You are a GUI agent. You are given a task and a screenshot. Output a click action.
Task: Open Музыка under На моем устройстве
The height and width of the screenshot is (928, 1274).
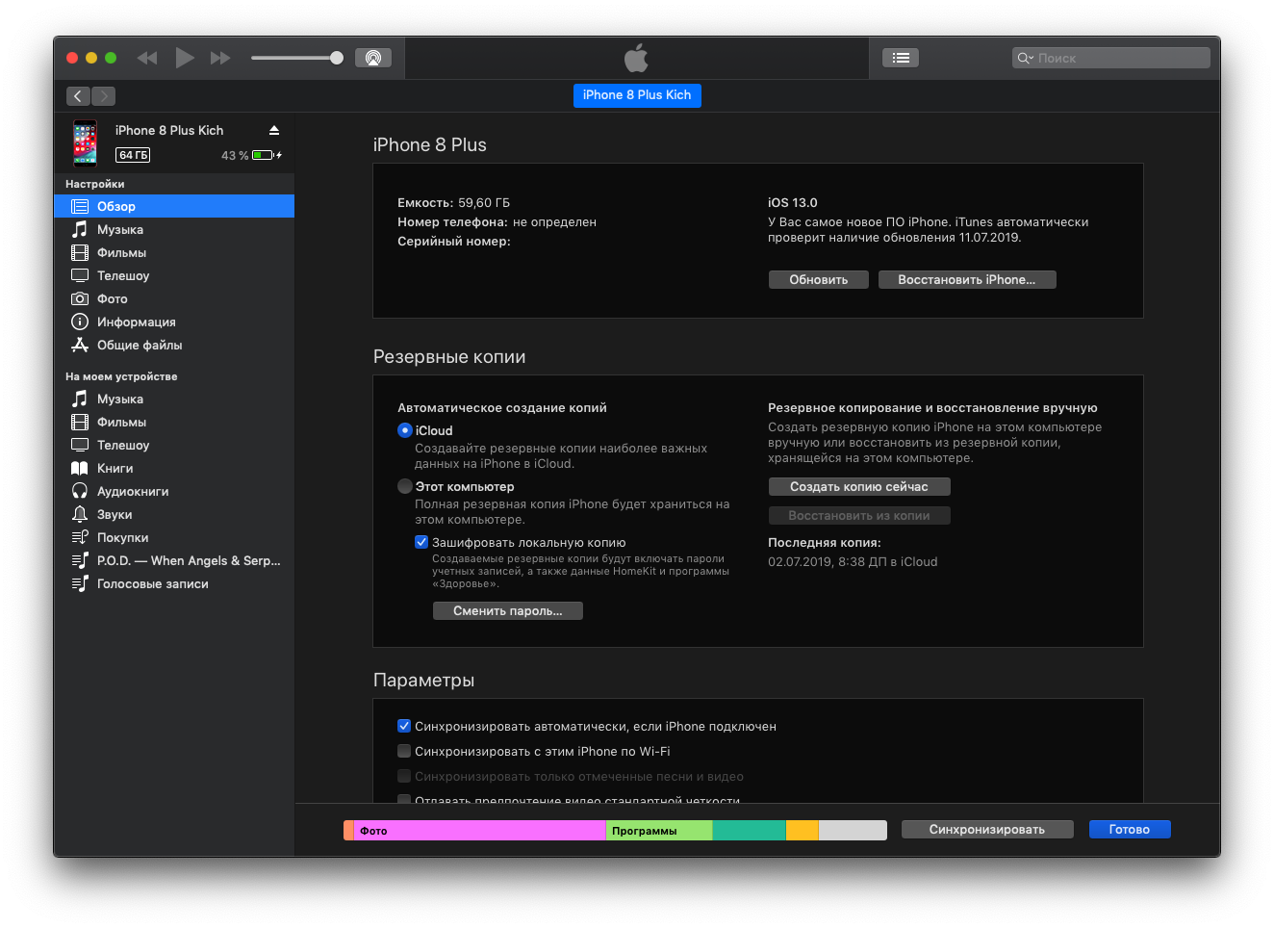pyautogui.click(x=174, y=399)
